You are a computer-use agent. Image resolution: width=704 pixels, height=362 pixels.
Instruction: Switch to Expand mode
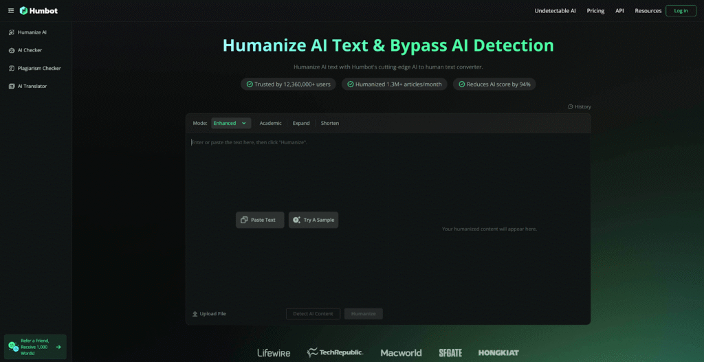pyautogui.click(x=301, y=123)
